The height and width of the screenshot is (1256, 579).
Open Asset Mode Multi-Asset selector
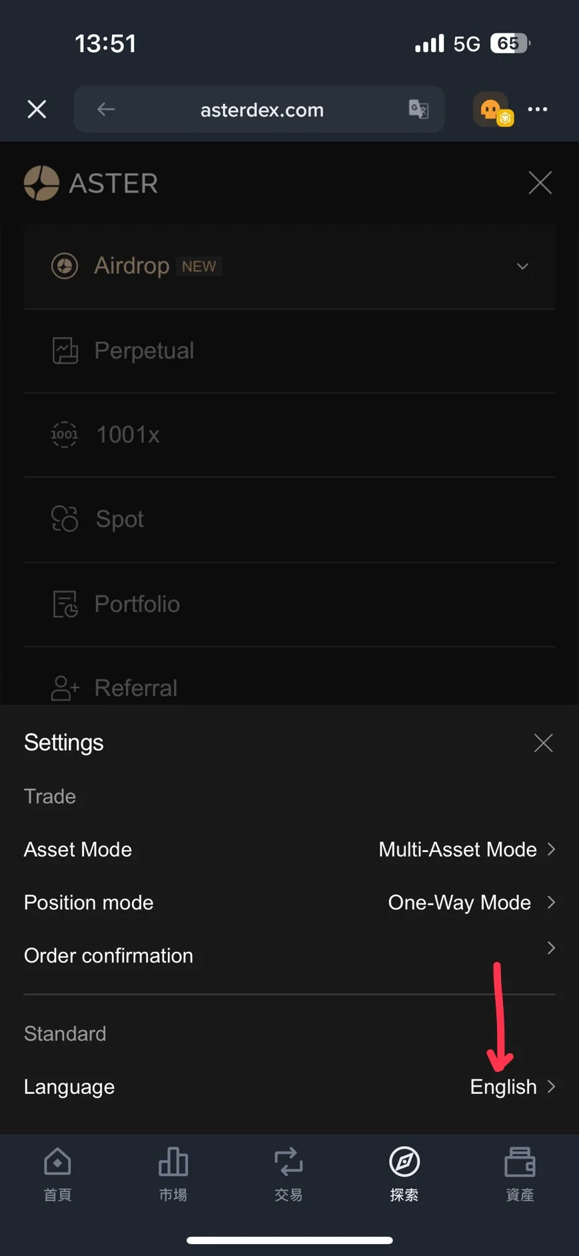(466, 849)
